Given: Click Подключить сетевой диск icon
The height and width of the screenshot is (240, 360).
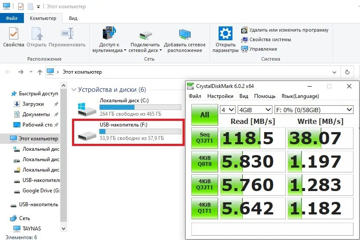Looking at the screenshot, I should pos(145,35).
